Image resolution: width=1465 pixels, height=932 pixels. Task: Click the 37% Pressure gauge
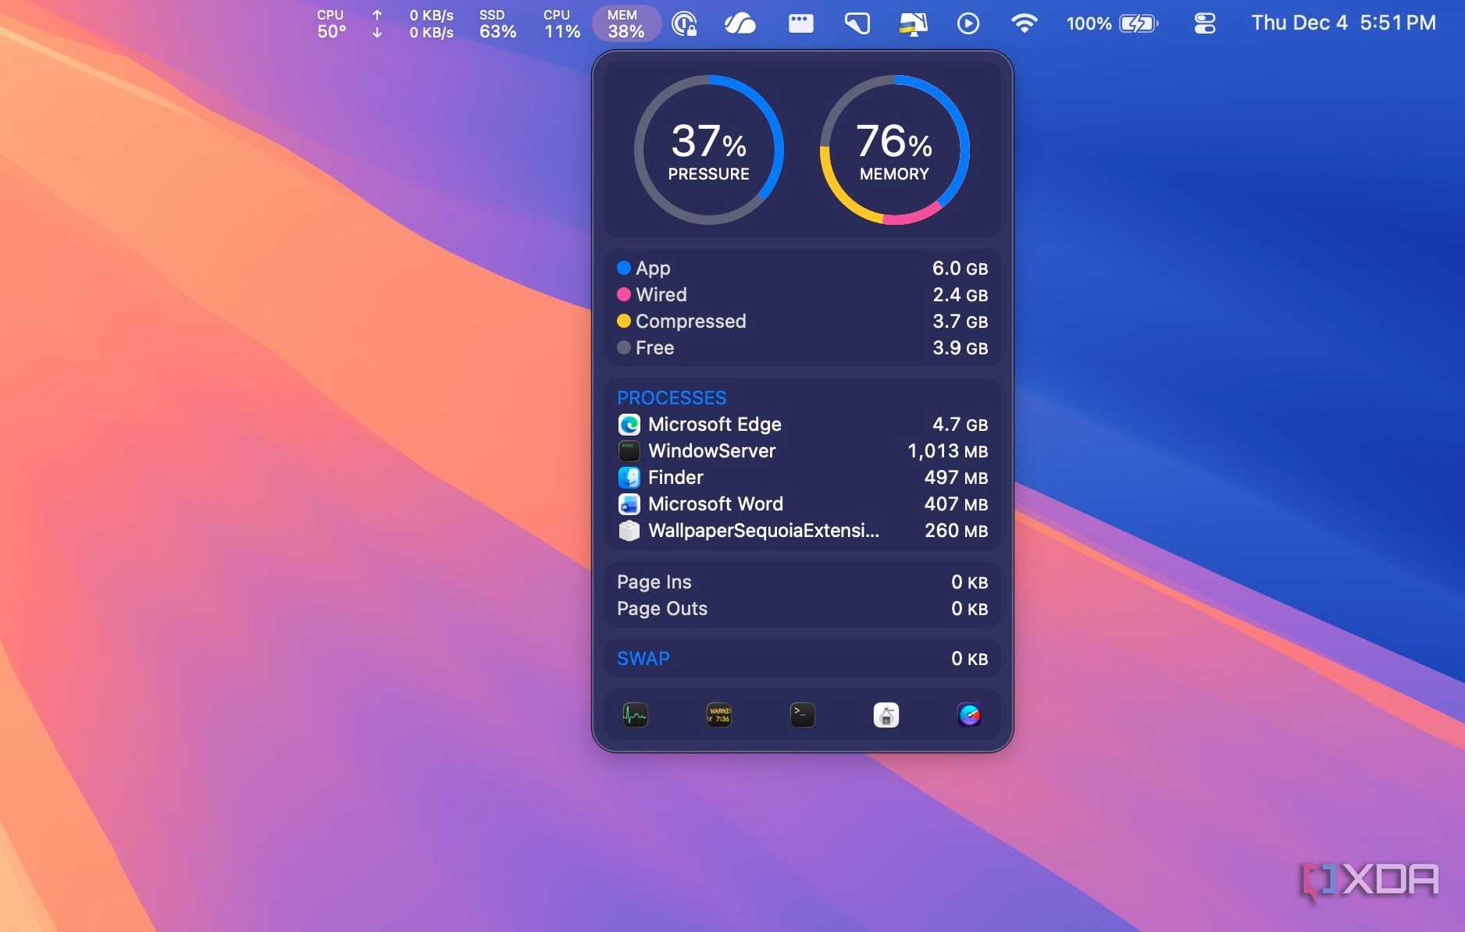coord(709,150)
